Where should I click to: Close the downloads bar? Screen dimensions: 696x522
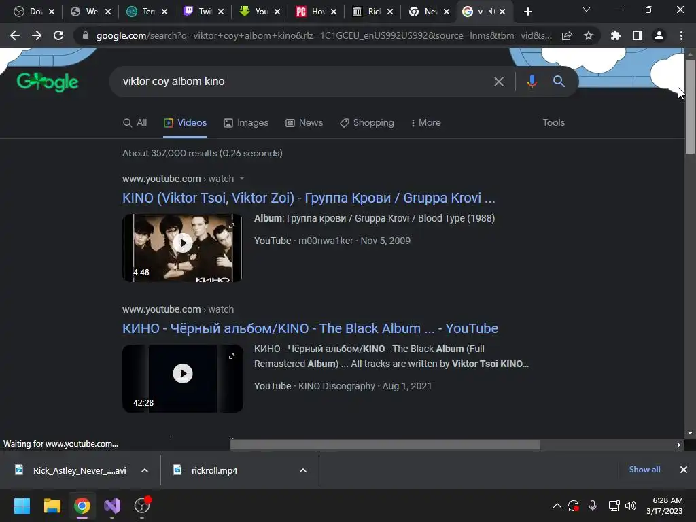click(684, 470)
